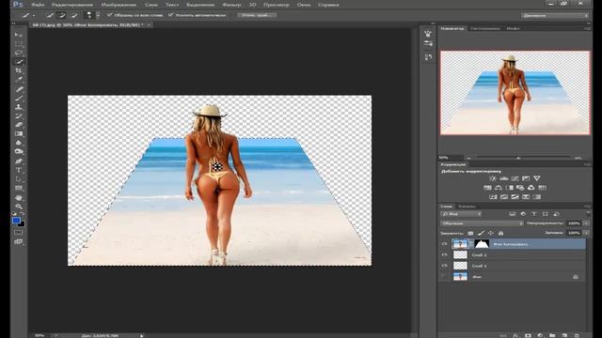This screenshot has height=338, width=602.
Task: Open the layer fill slider arrow
Action: [x=586, y=233]
